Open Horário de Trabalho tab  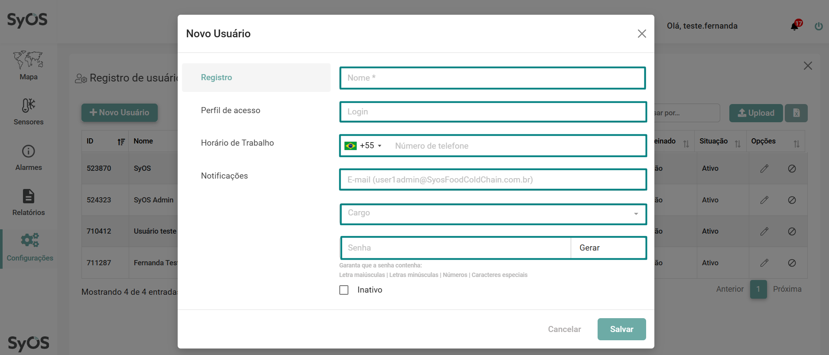(237, 143)
